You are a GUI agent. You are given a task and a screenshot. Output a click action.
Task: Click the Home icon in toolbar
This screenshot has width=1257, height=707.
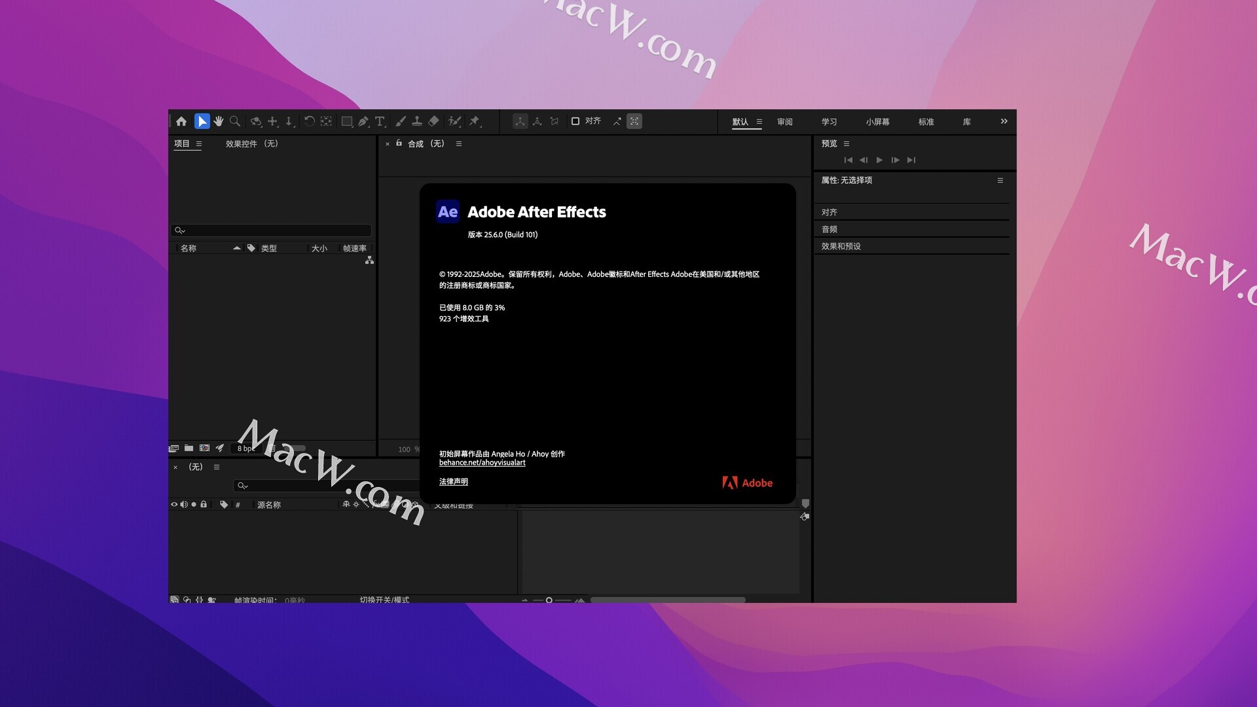181,121
